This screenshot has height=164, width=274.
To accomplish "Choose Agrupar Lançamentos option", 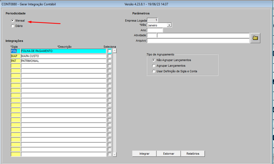I will point(154,66).
